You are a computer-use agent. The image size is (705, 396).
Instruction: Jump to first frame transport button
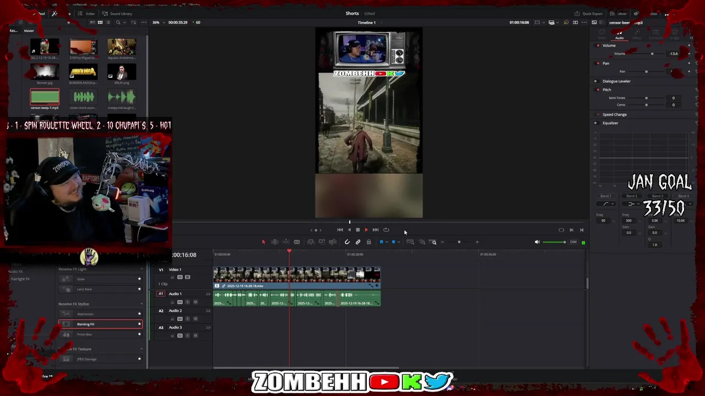(340, 230)
